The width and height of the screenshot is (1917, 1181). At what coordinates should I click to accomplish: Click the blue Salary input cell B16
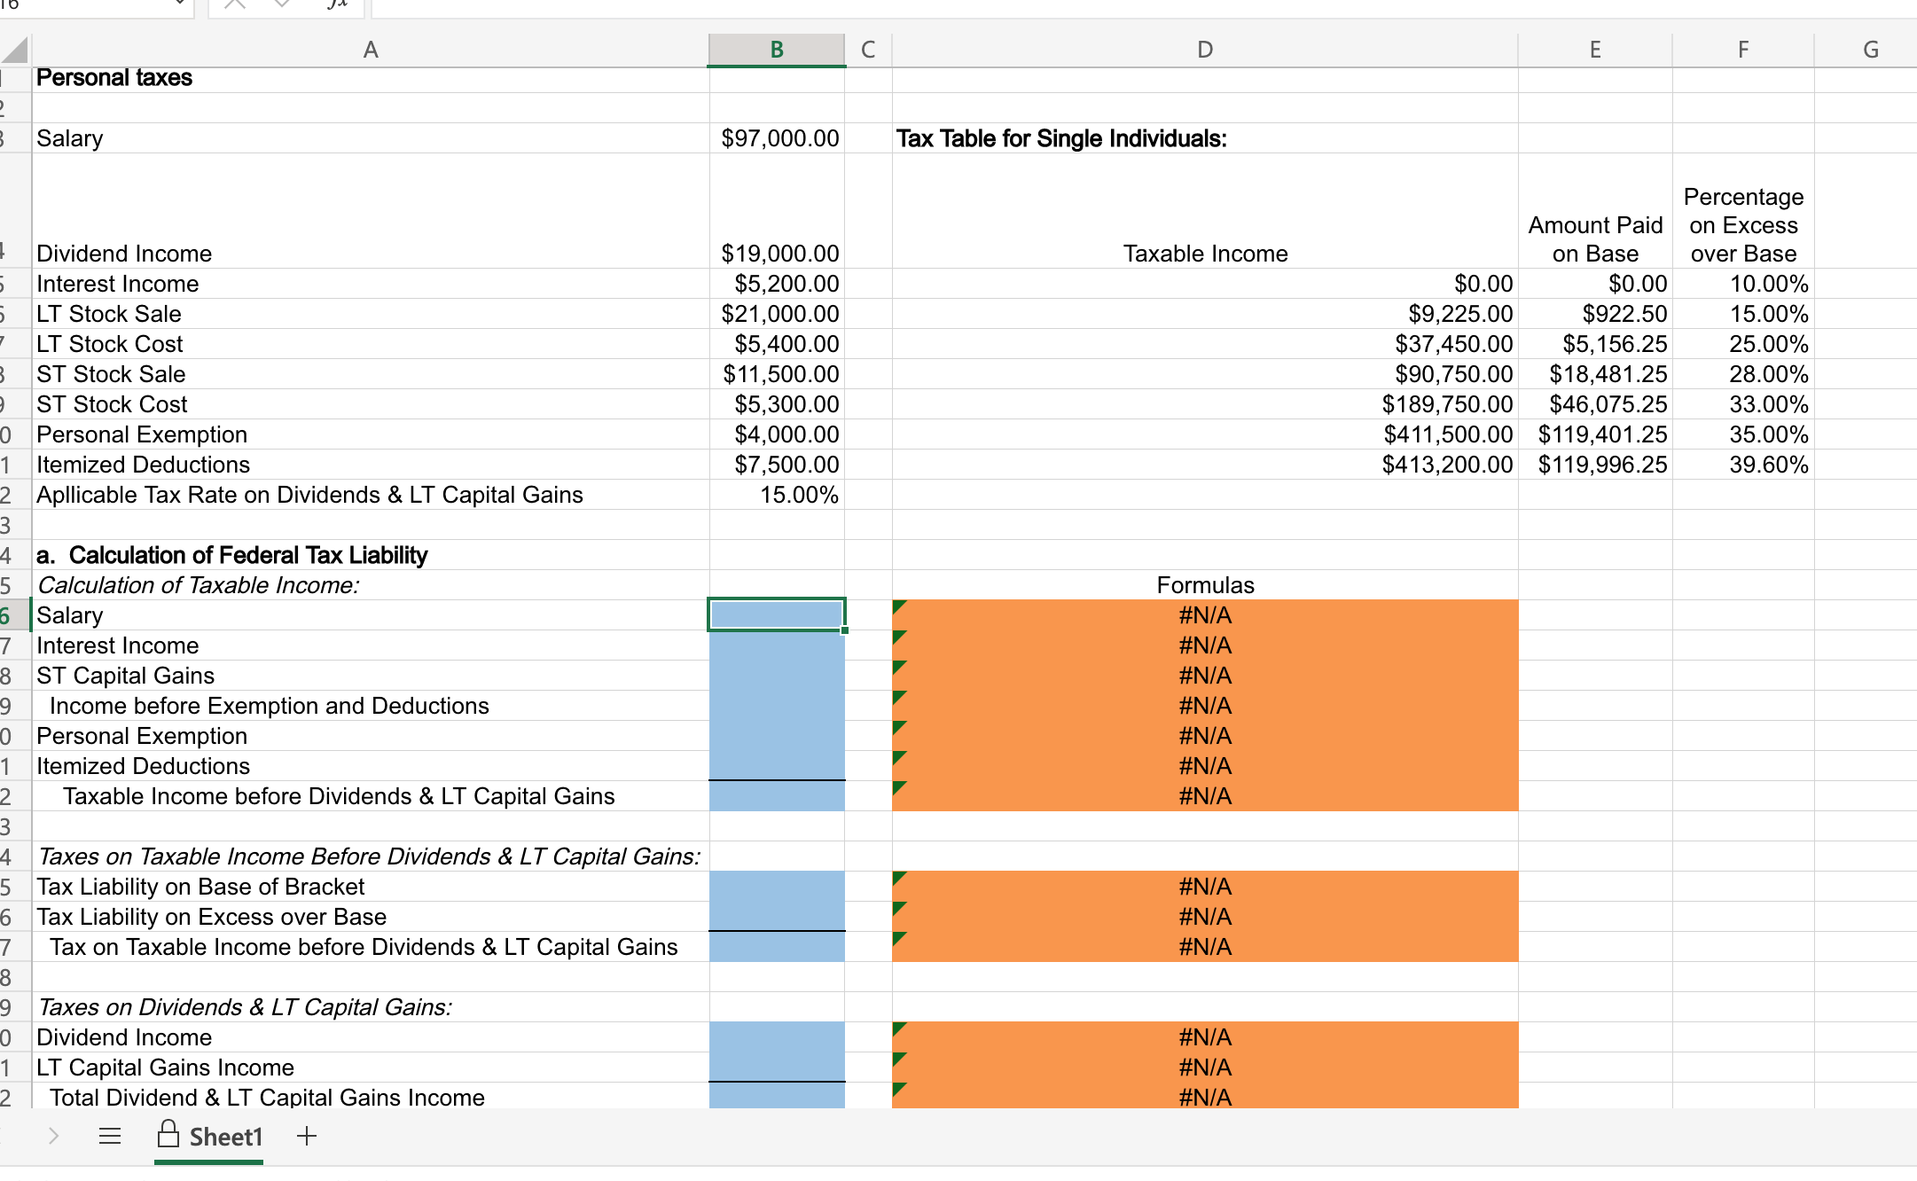pyautogui.click(x=777, y=614)
